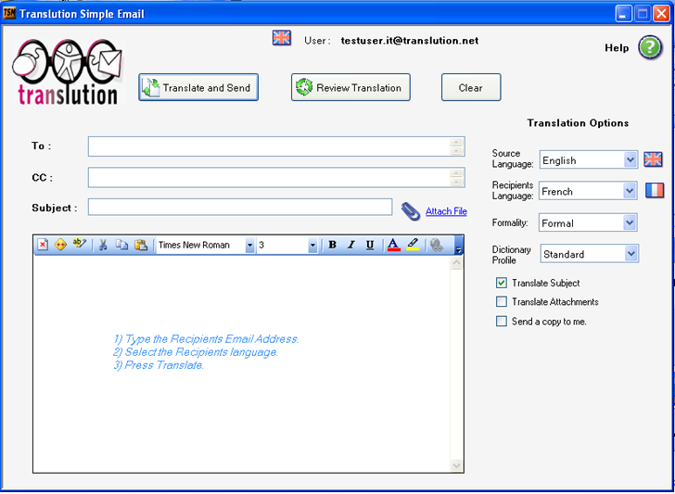This screenshot has height=494, width=675.
Task: Click the CC field scroll up arrow
Action: pos(456,173)
